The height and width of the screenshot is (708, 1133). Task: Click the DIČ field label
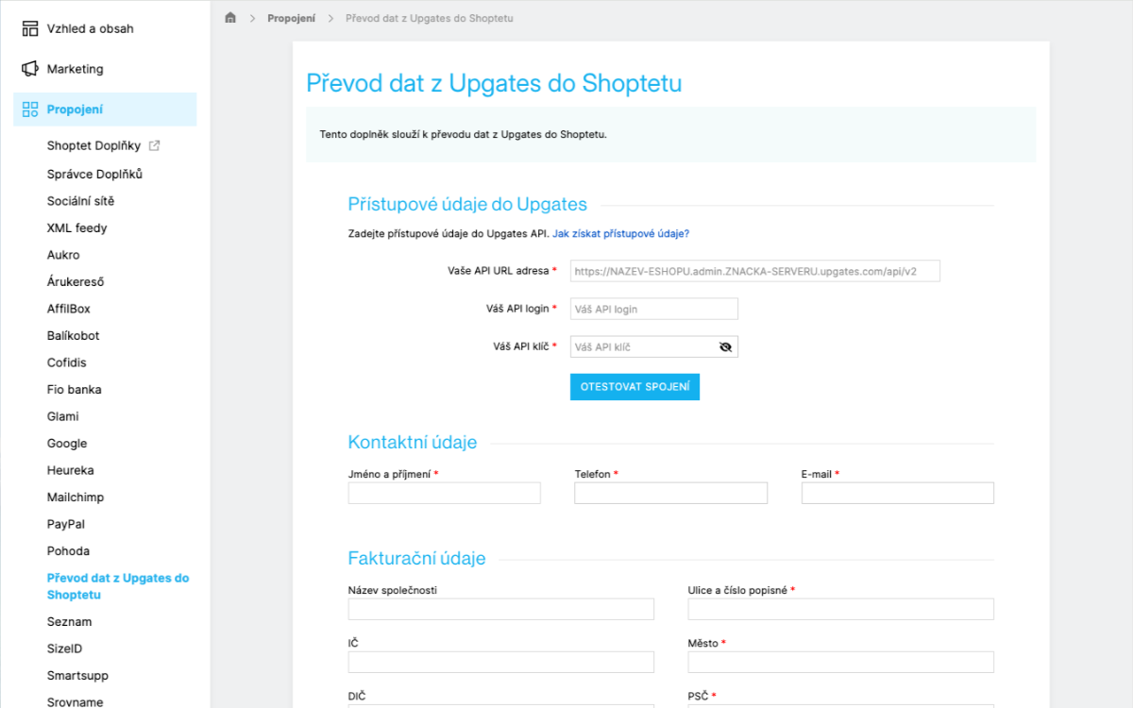point(357,696)
